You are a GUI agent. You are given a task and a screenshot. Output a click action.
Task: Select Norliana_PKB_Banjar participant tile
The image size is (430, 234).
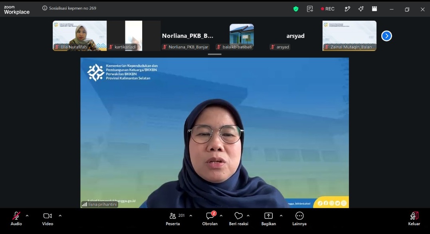pyautogui.click(x=188, y=36)
